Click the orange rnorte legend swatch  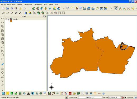pyautogui.click(x=11, y=21)
